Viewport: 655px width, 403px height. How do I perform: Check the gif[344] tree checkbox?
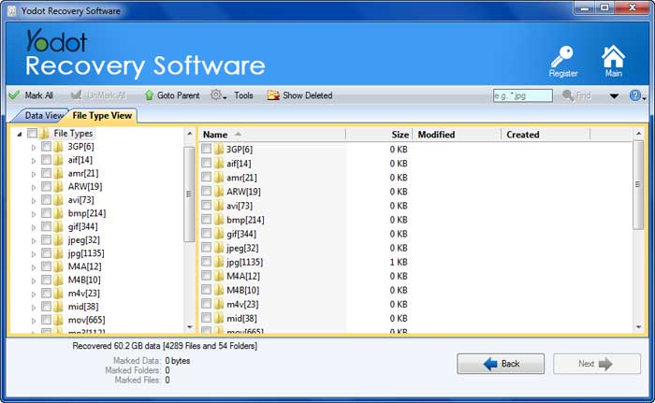(x=47, y=226)
